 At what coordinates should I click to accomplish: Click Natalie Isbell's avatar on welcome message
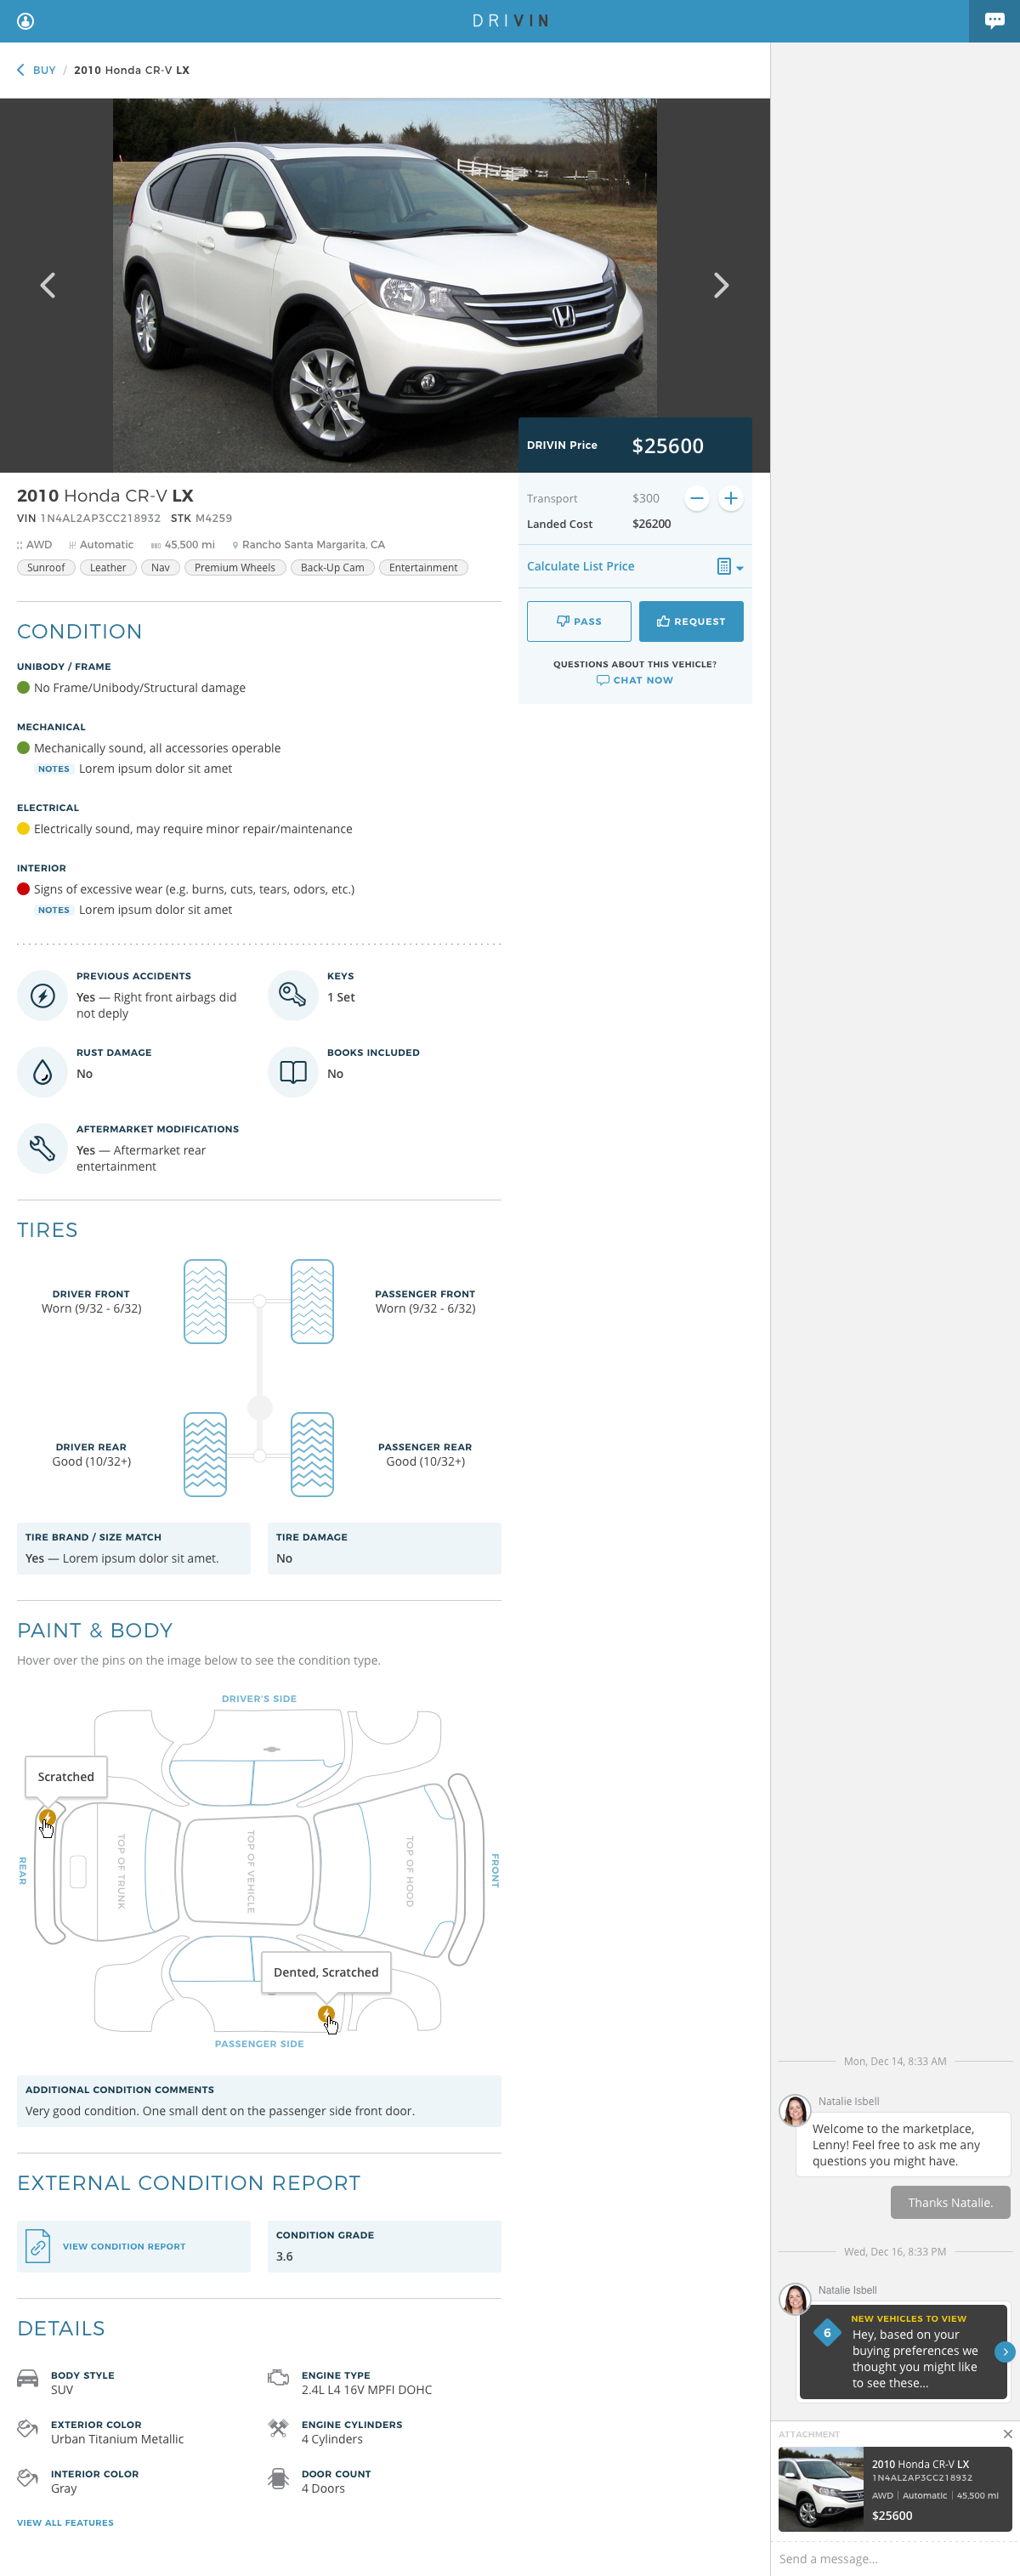click(x=795, y=2110)
